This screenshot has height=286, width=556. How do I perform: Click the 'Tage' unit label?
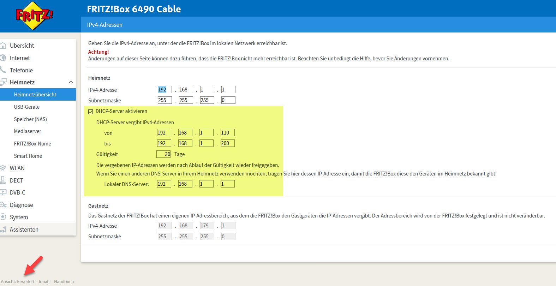[x=180, y=154]
